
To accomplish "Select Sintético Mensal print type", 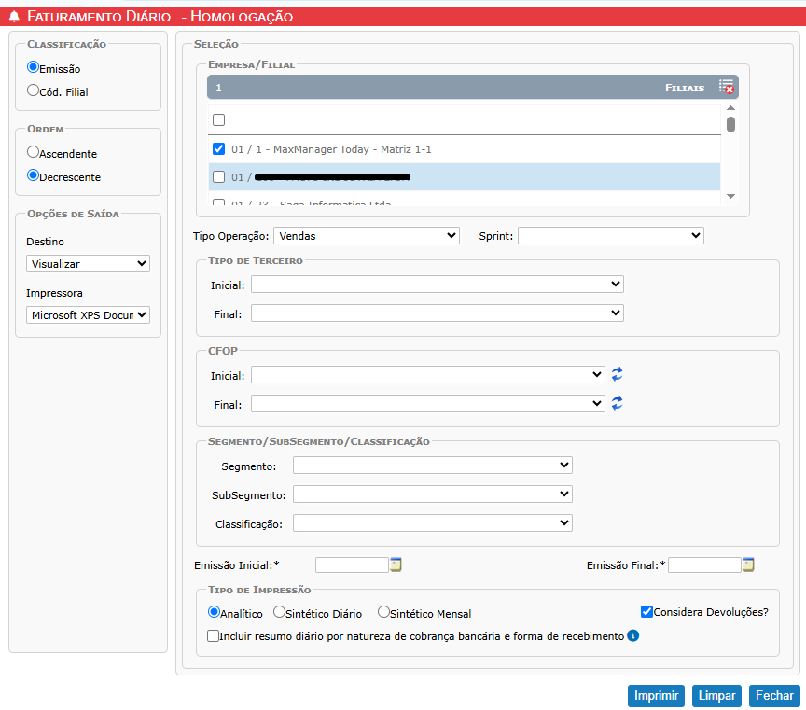I will pos(383,612).
